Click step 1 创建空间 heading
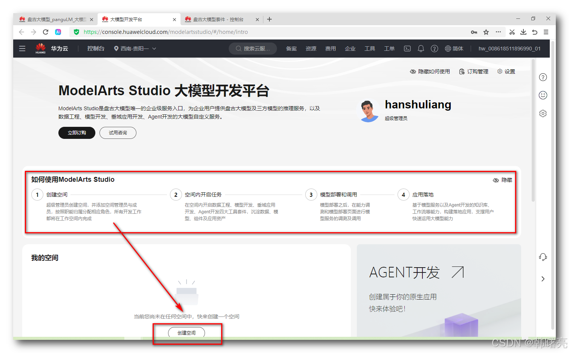 pos(57,195)
